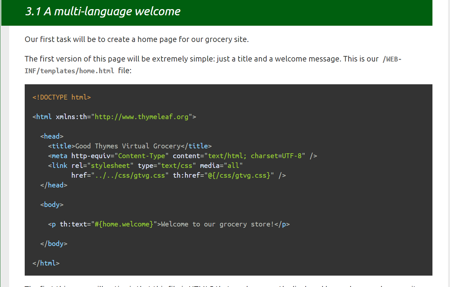Click the 'Content-Type' attribute value in the meta tag

pos(141,156)
